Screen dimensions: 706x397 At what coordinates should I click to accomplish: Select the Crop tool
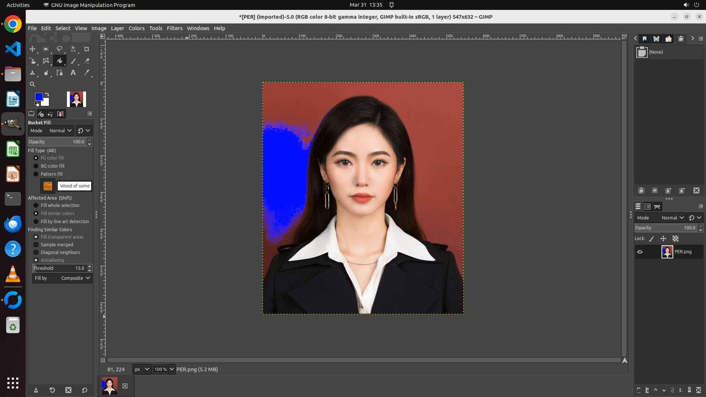tap(87, 49)
